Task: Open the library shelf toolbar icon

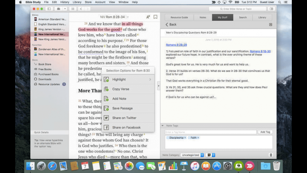Action: pos(58,9)
